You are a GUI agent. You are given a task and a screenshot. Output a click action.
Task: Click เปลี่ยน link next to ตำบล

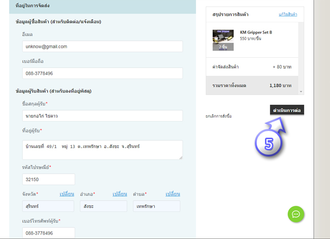[173, 194]
